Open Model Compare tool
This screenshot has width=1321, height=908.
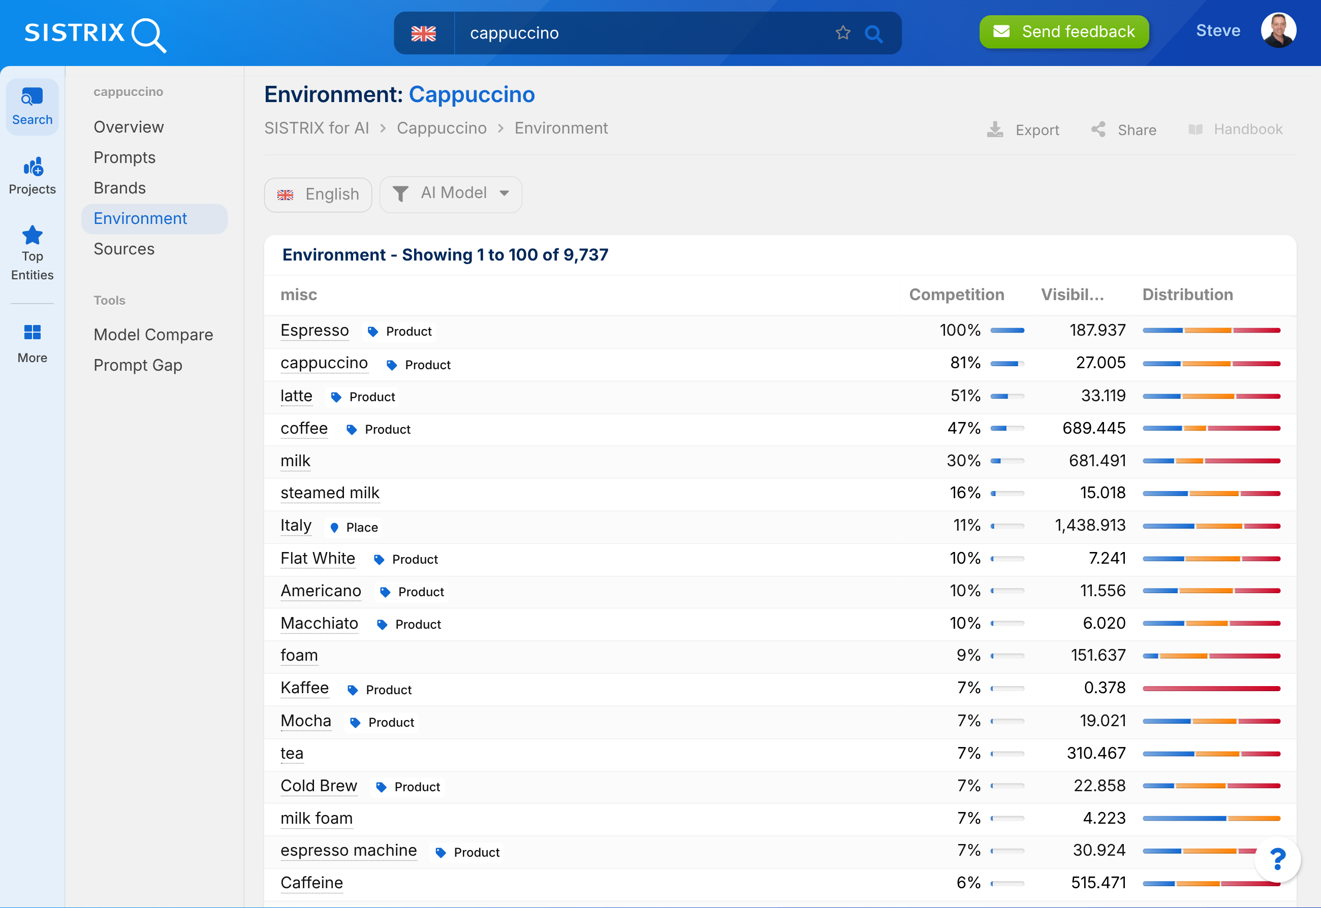153,335
